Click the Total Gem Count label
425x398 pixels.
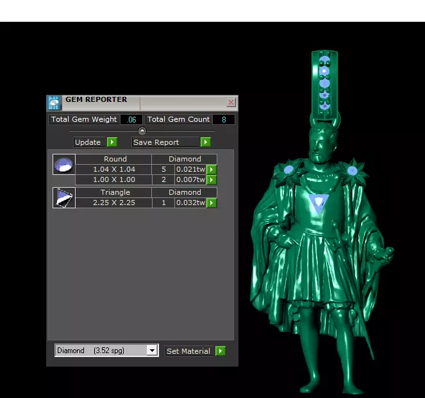point(179,119)
